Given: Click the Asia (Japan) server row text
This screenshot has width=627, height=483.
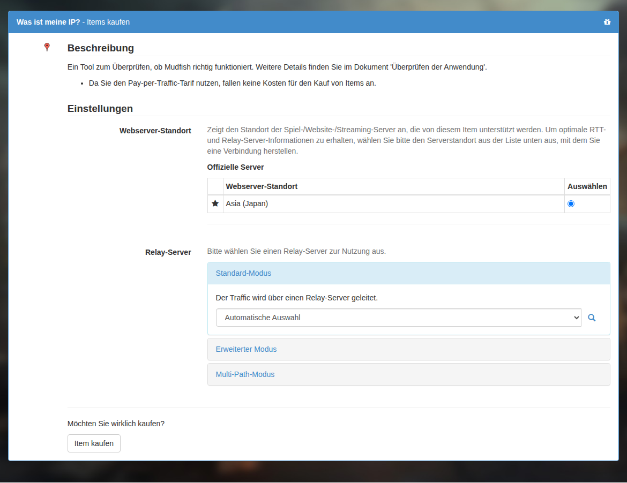Looking at the screenshot, I should [x=247, y=203].
